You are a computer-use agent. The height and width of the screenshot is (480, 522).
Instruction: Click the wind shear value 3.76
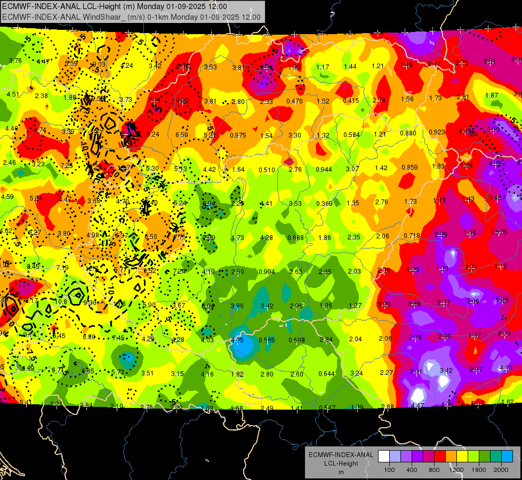pyautogui.click(x=15, y=61)
